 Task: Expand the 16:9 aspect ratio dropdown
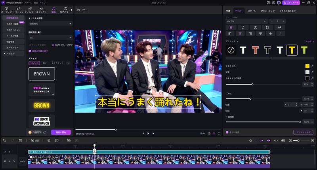click(x=203, y=133)
